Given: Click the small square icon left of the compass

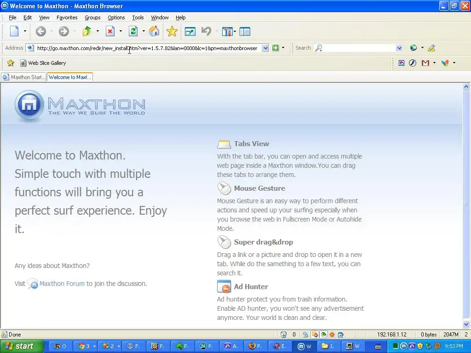Looking at the screenshot, I should point(401,63).
